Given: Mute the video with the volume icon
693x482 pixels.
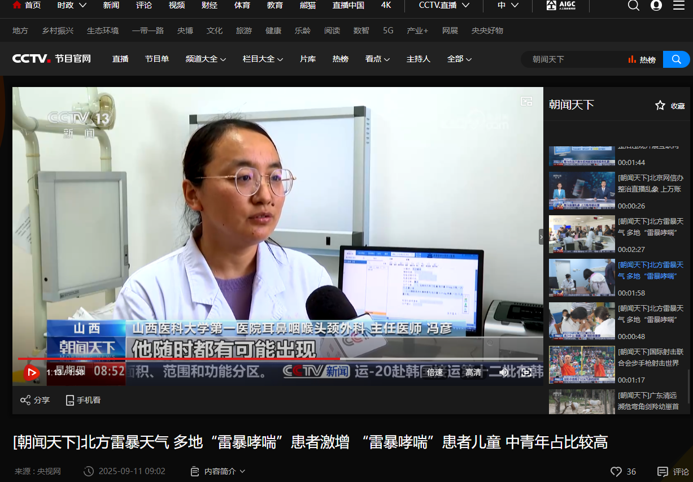Looking at the screenshot, I should pos(504,372).
